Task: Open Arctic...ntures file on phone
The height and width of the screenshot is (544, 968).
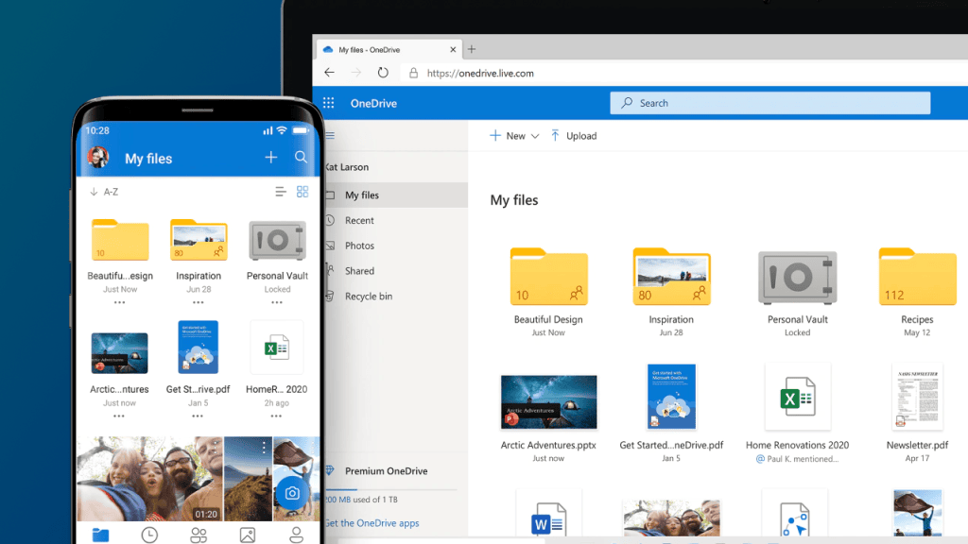Action: [x=119, y=353]
